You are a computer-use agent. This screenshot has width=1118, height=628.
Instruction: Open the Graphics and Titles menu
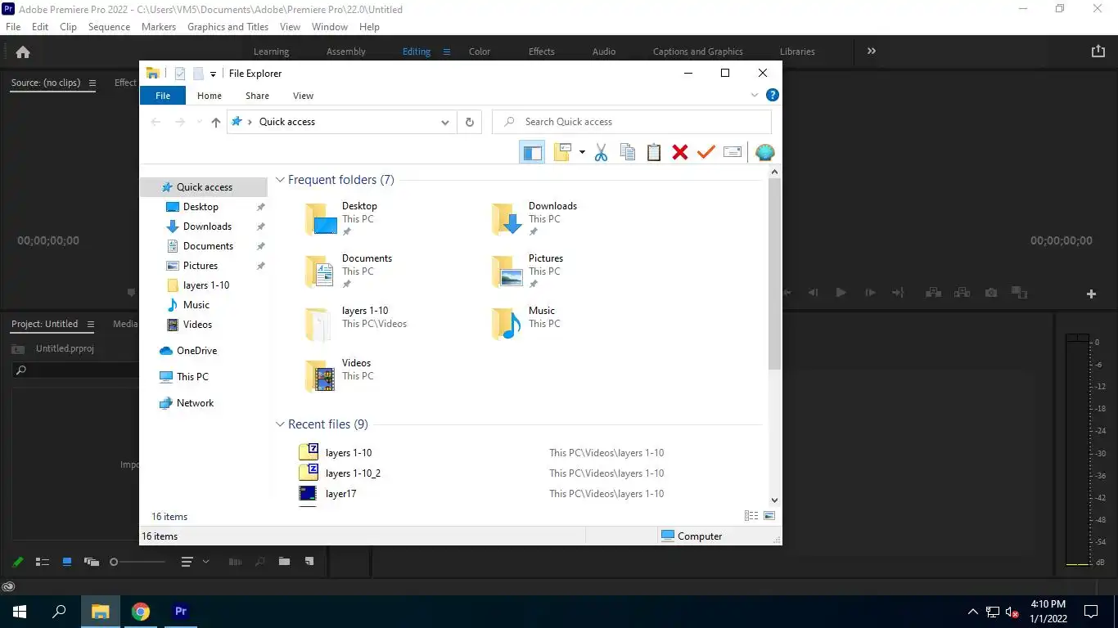point(228,27)
